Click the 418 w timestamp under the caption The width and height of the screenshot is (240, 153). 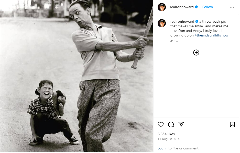tap(174, 41)
